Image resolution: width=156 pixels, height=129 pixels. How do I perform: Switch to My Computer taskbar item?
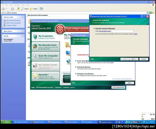click(89, 122)
